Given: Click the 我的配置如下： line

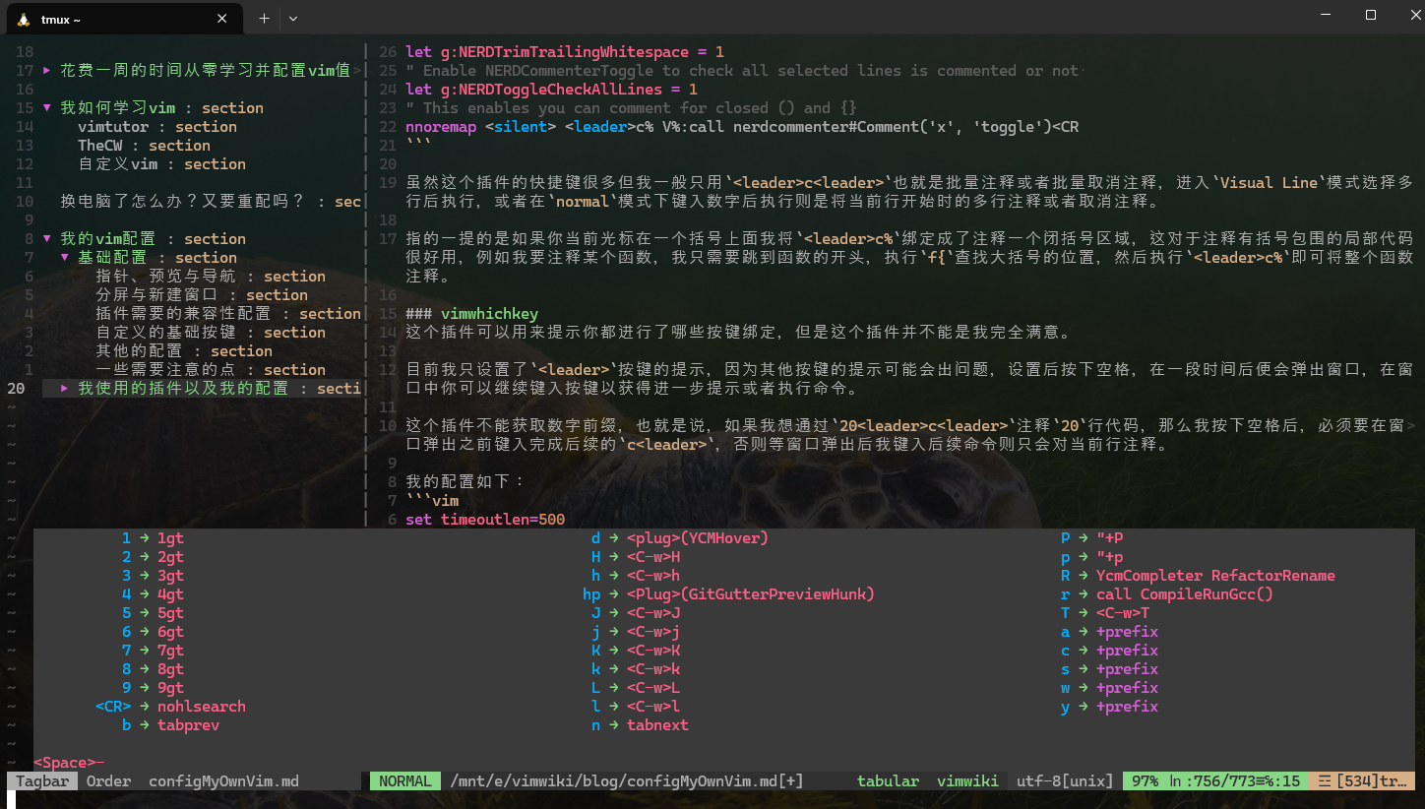Looking at the screenshot, I should coord(466,482).
